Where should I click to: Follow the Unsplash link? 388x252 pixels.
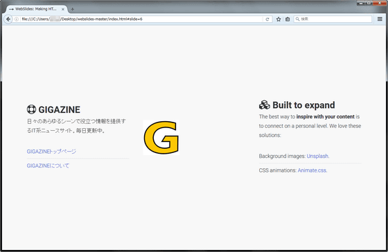tap(317, 156)
